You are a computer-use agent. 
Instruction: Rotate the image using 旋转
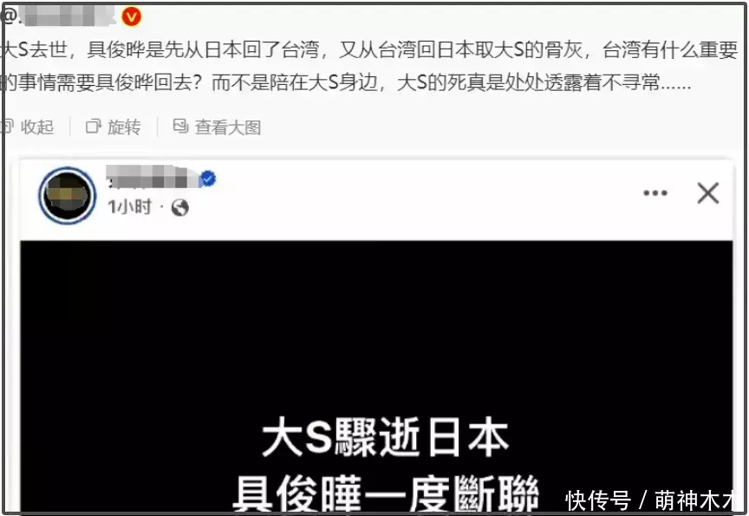[114, 127]
